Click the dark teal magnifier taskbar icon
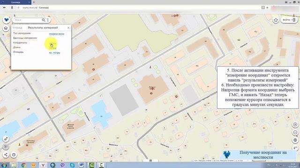The image size is (300, 168). [52, 165]
